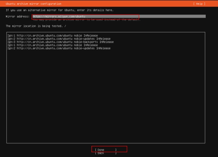Open the Help menu in header
Viewport: 218px width, 157px height.
pyautogui.click(x=199, y=4)
